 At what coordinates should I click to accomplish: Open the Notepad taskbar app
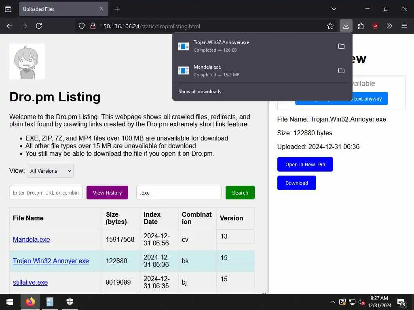pos(50,302)
